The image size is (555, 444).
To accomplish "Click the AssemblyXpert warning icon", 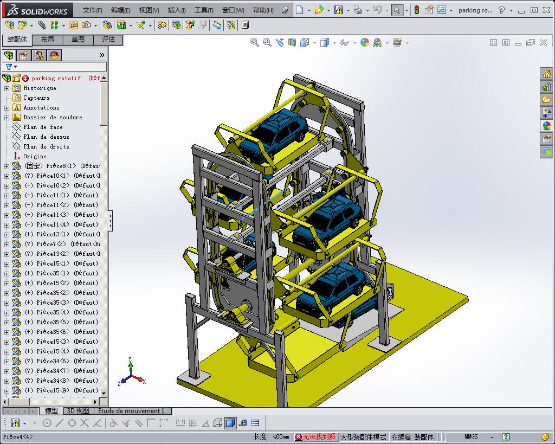I will 231,25.
